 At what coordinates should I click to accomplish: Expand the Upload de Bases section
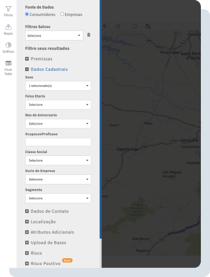[x=46, y=243]
